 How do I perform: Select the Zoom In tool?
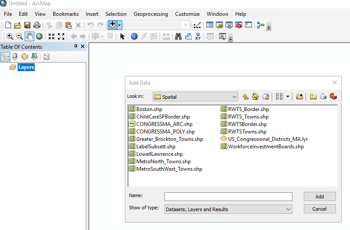10,36
